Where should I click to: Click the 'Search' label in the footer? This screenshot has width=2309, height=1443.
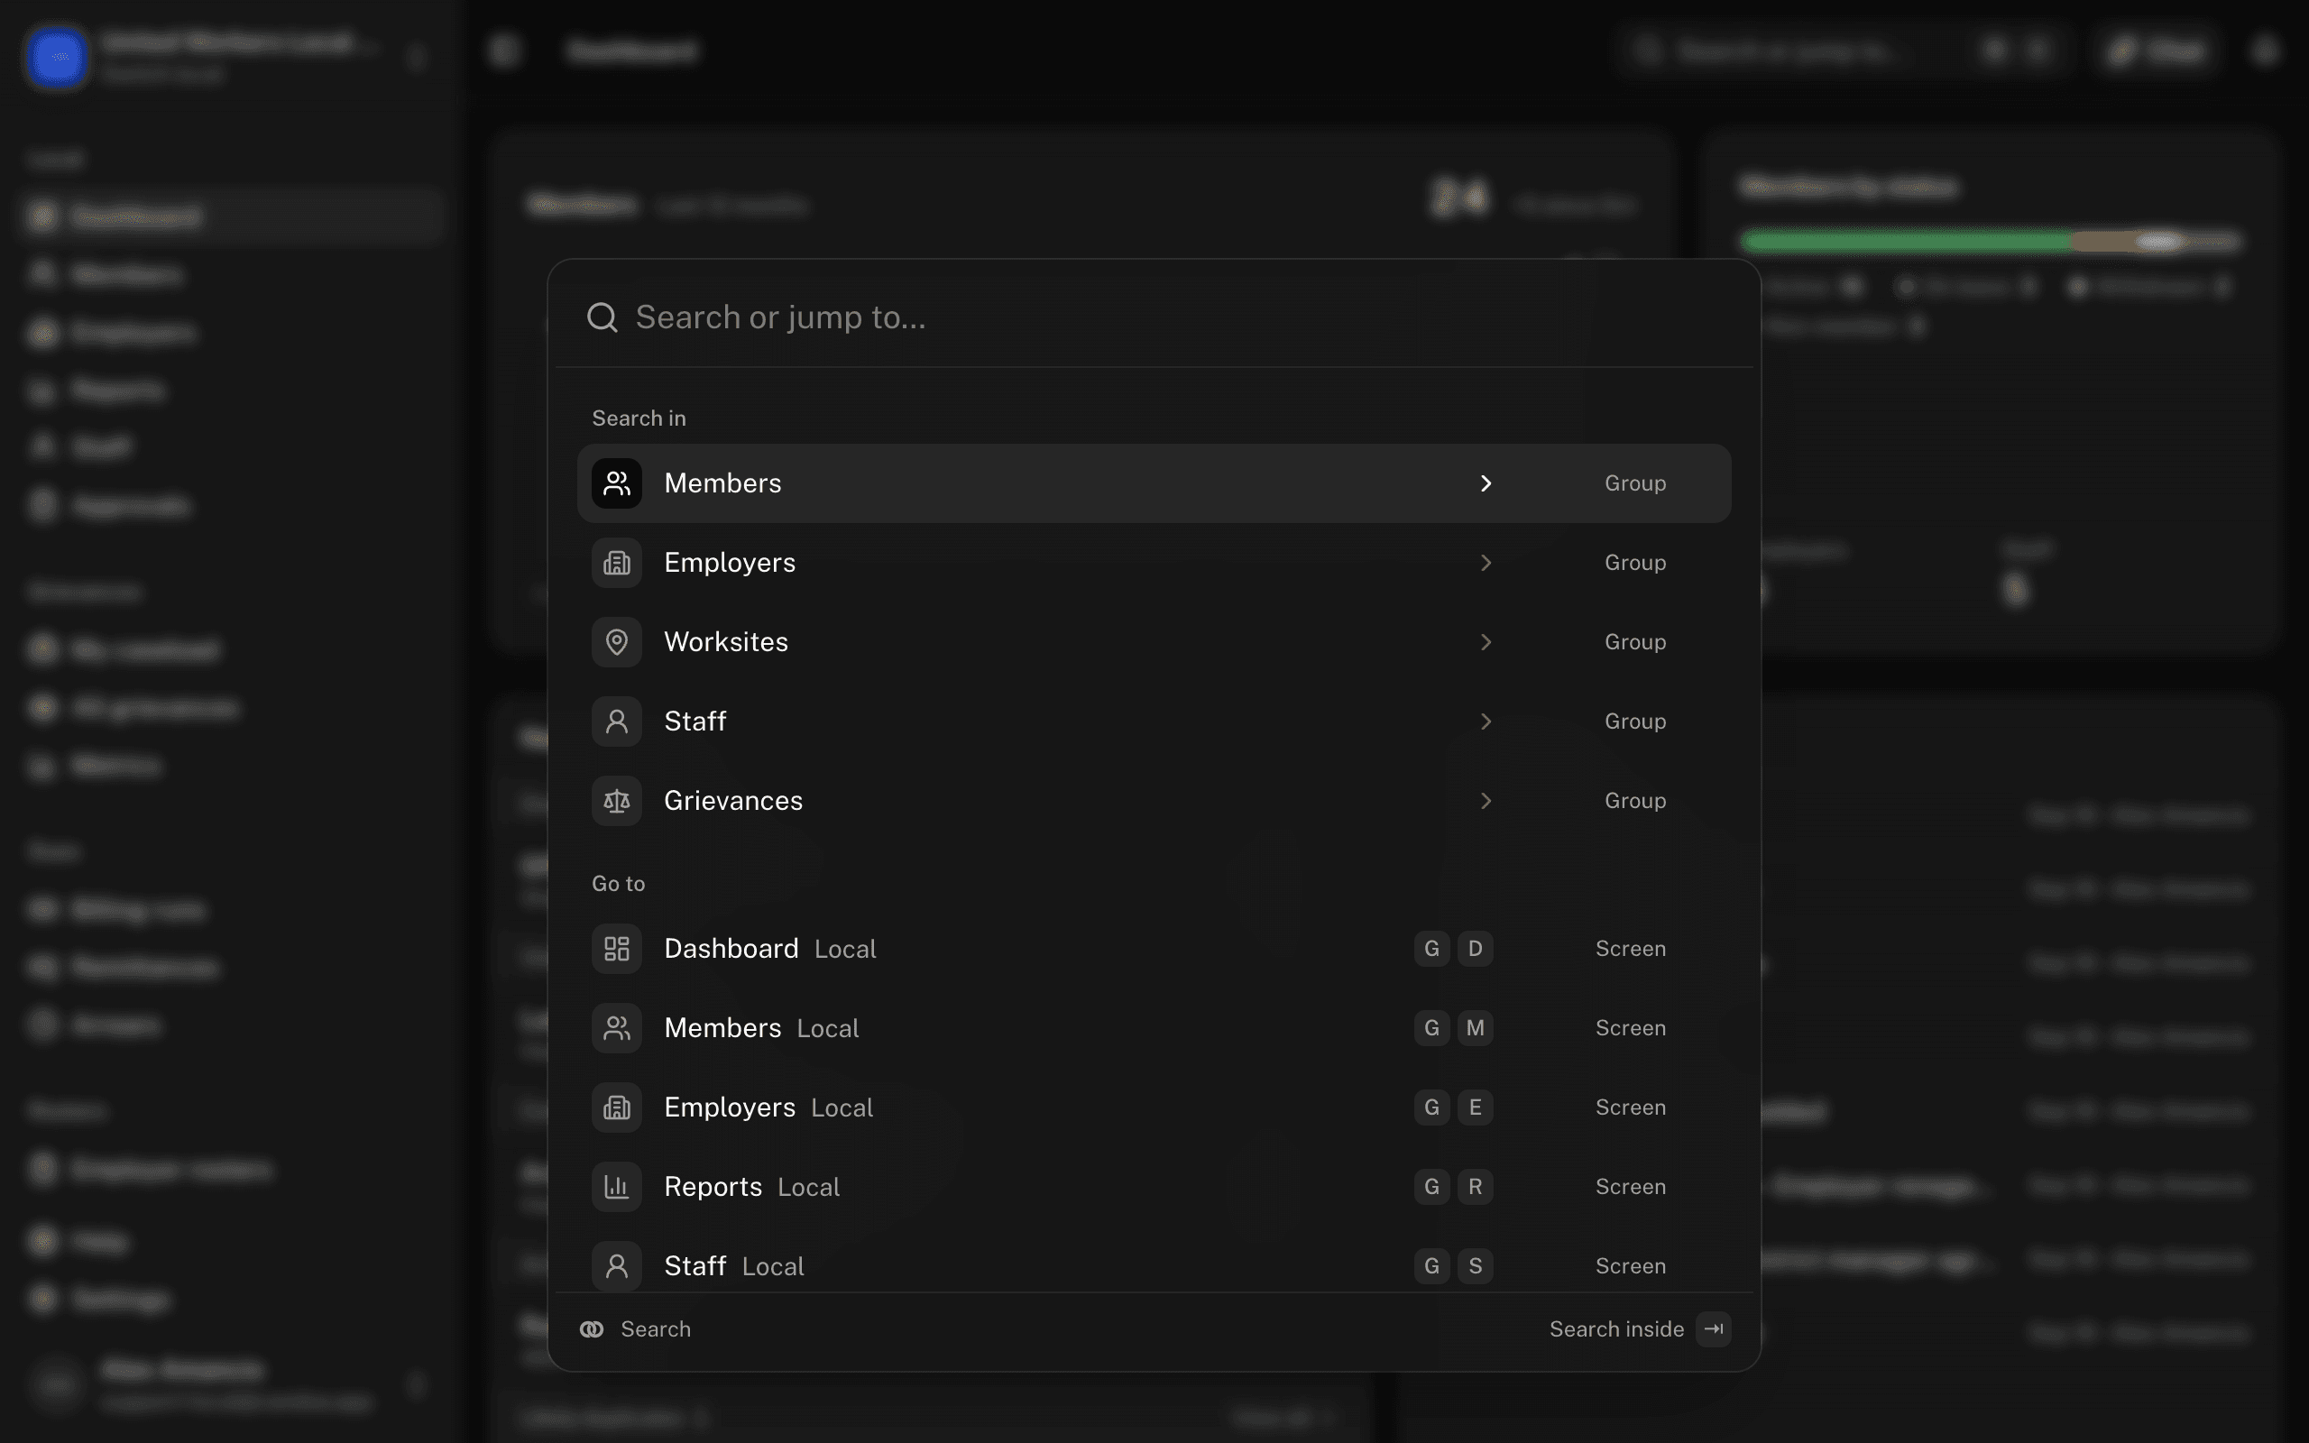click(x=656, y=1328)
